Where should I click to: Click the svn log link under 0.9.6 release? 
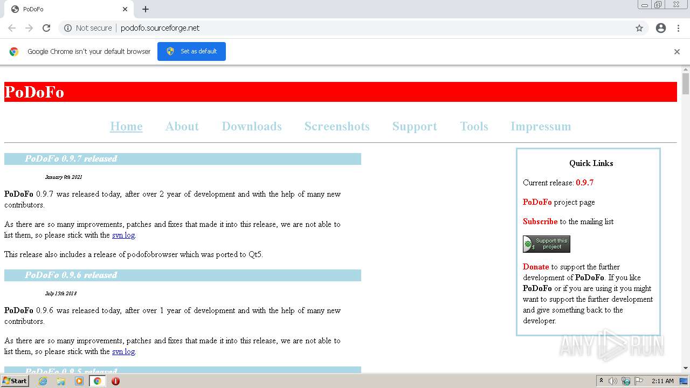click(123, 351)
